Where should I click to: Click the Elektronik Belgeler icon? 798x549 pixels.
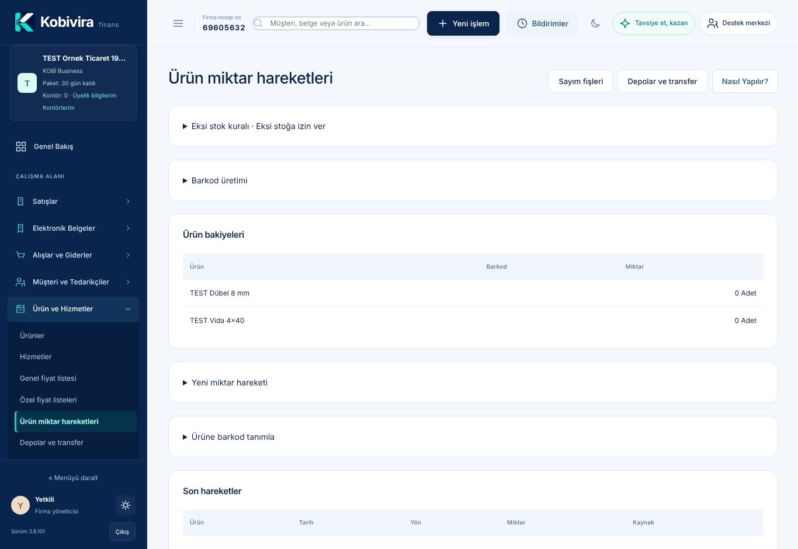pyautogui.click(x=20, y=228)
